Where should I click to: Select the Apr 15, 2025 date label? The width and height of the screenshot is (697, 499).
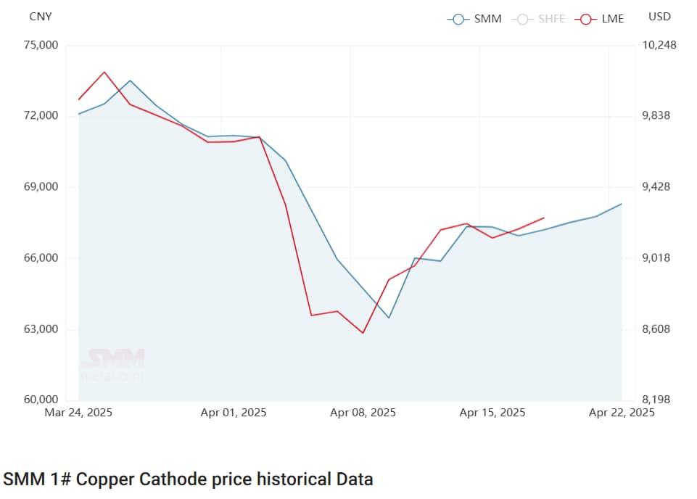click(492, 413)
